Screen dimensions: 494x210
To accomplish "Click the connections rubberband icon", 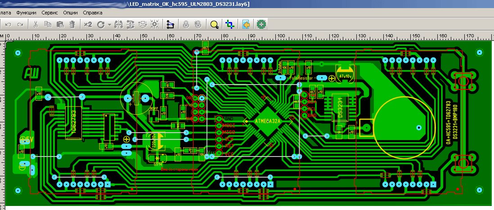I will click(x=170, y=24).
